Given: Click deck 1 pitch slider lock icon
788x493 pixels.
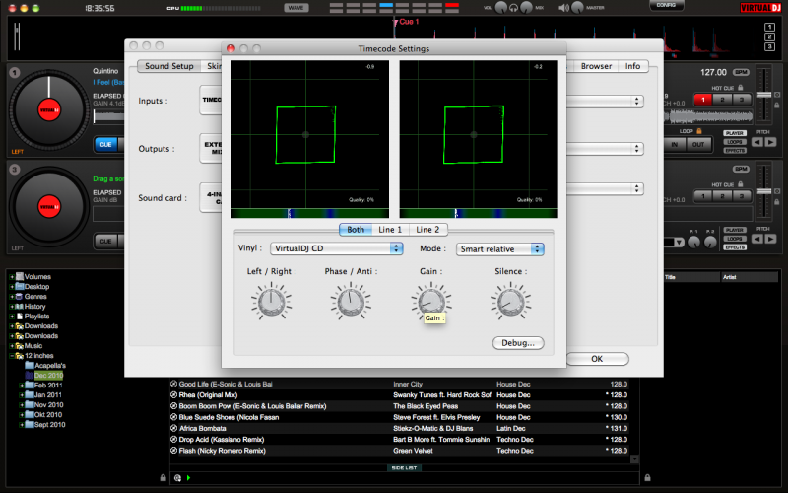Looking at the screenshot, I should 777,106.
